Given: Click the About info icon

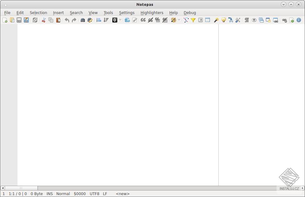Looking at the screenshot, I should (x=299, y=20).
